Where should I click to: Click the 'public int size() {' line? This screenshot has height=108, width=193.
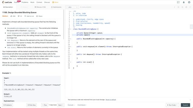(85, 62)
